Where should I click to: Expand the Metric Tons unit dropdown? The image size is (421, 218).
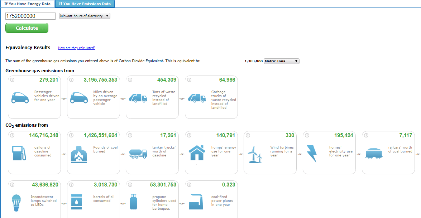(281, 61)
